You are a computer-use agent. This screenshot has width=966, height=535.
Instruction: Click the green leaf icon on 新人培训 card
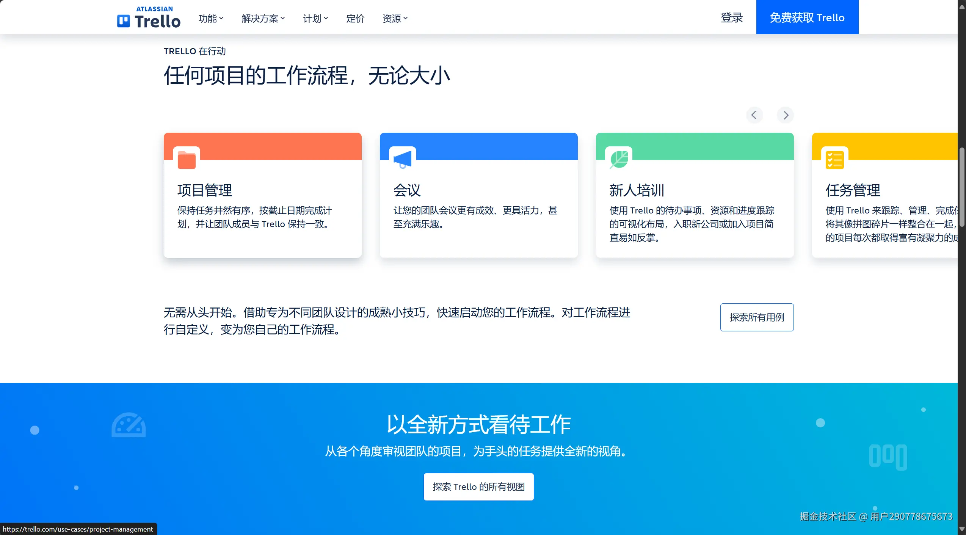(619, 160)
